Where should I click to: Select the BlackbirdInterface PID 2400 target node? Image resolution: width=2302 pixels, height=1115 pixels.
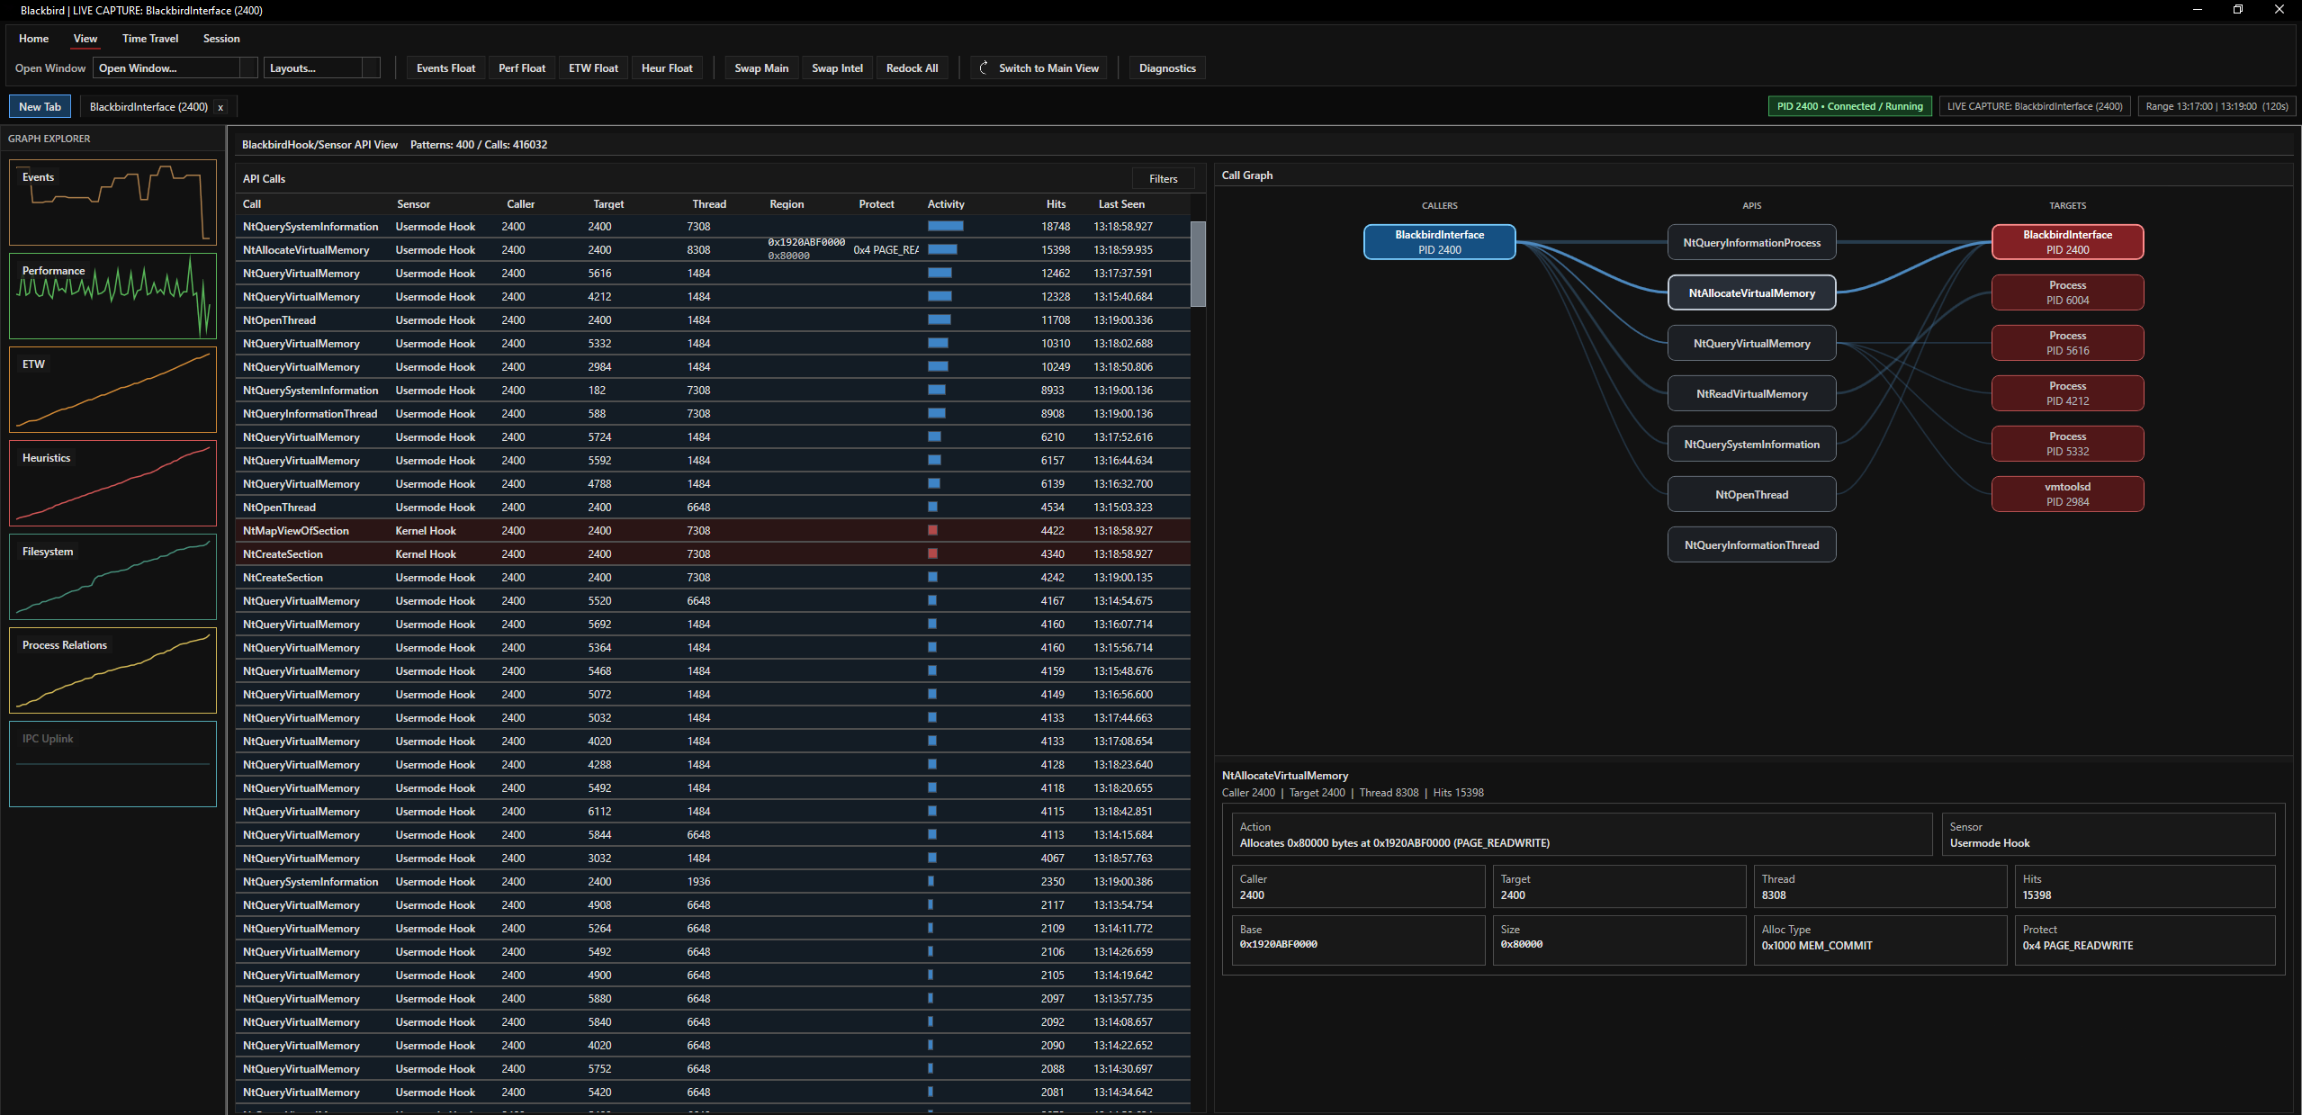pos(2067,242)
